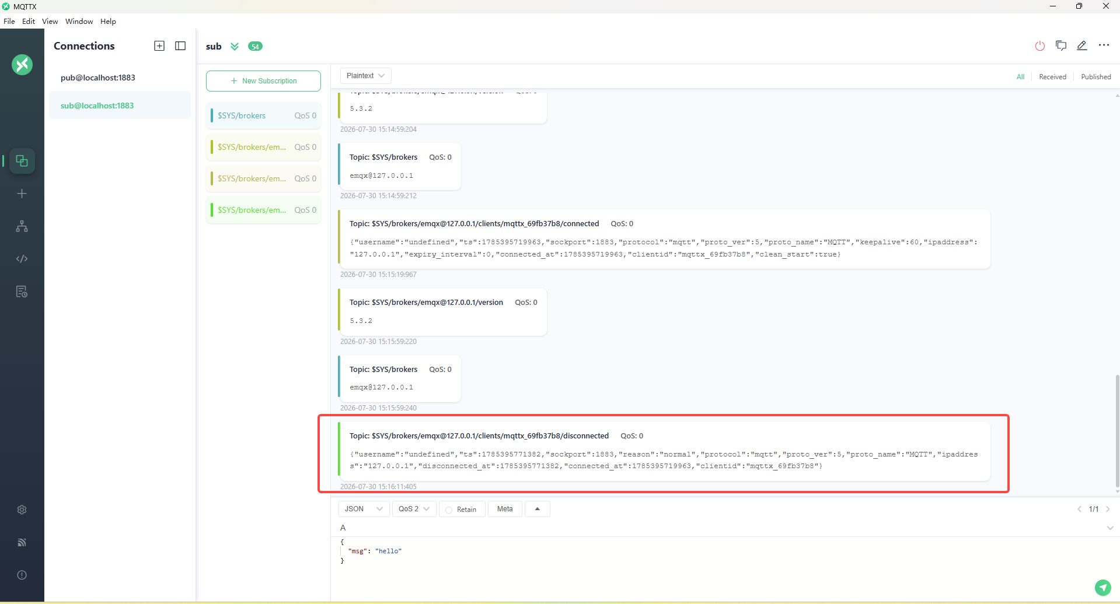Open the Settings gear in sidebar
This screenshot has width=1120, height=604.
[22, 510]
